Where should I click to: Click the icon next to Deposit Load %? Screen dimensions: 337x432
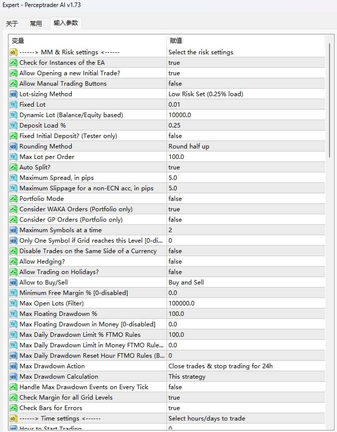point(13,126)
